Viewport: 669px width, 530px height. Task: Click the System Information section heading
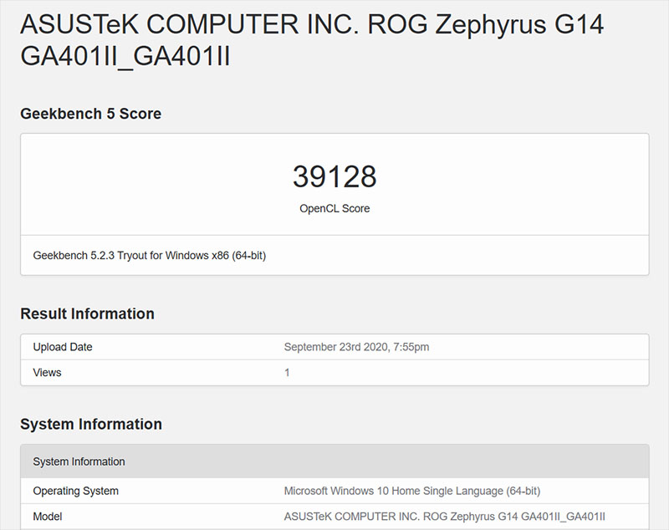coord(91,425)
